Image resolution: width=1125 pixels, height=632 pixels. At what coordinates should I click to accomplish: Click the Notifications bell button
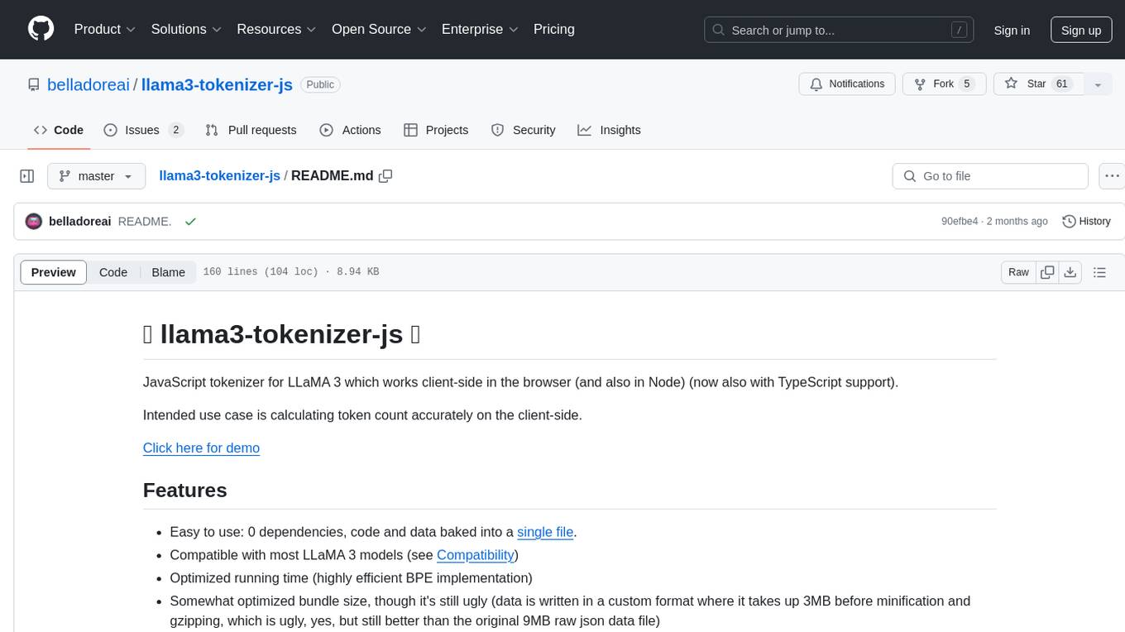pyautogui.click(x=847, y=84)
